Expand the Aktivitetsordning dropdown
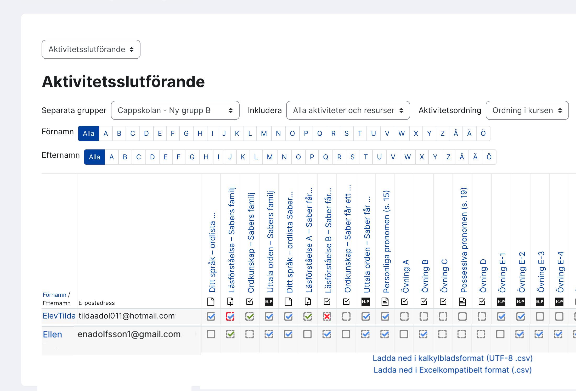Image resolution: width=576 pixels, height=391 pixels. tap(527, 110)
